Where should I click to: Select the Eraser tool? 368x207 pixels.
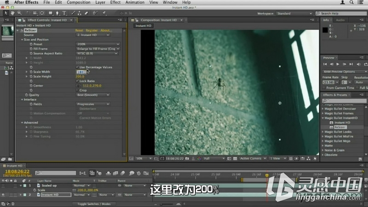pos(86,13)
